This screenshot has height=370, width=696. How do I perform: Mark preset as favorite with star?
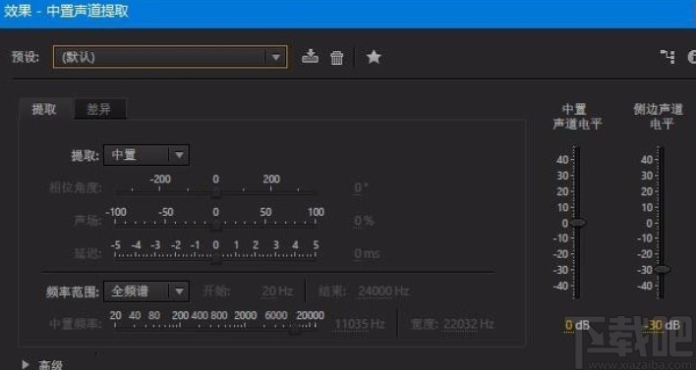point(374,57)
